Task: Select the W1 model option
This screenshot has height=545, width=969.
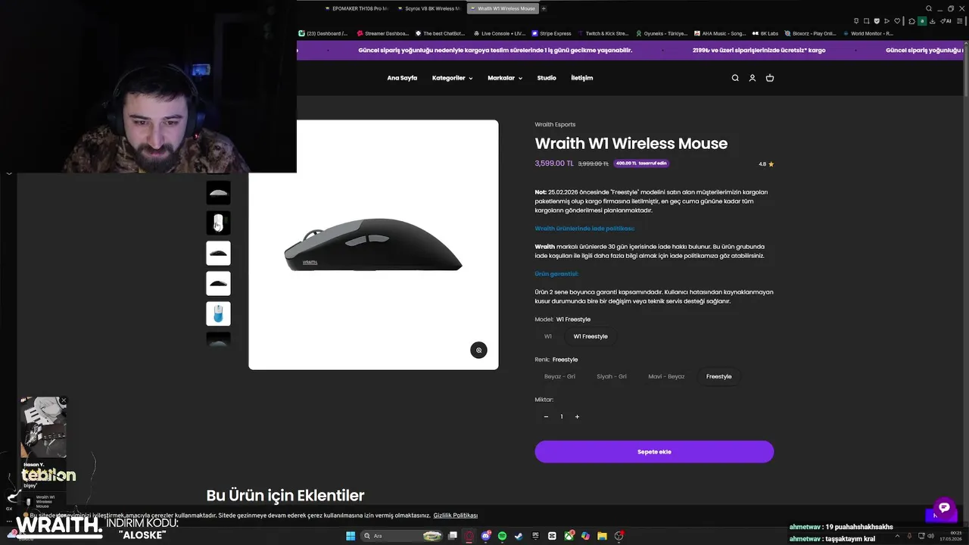Action: point(548,336)
